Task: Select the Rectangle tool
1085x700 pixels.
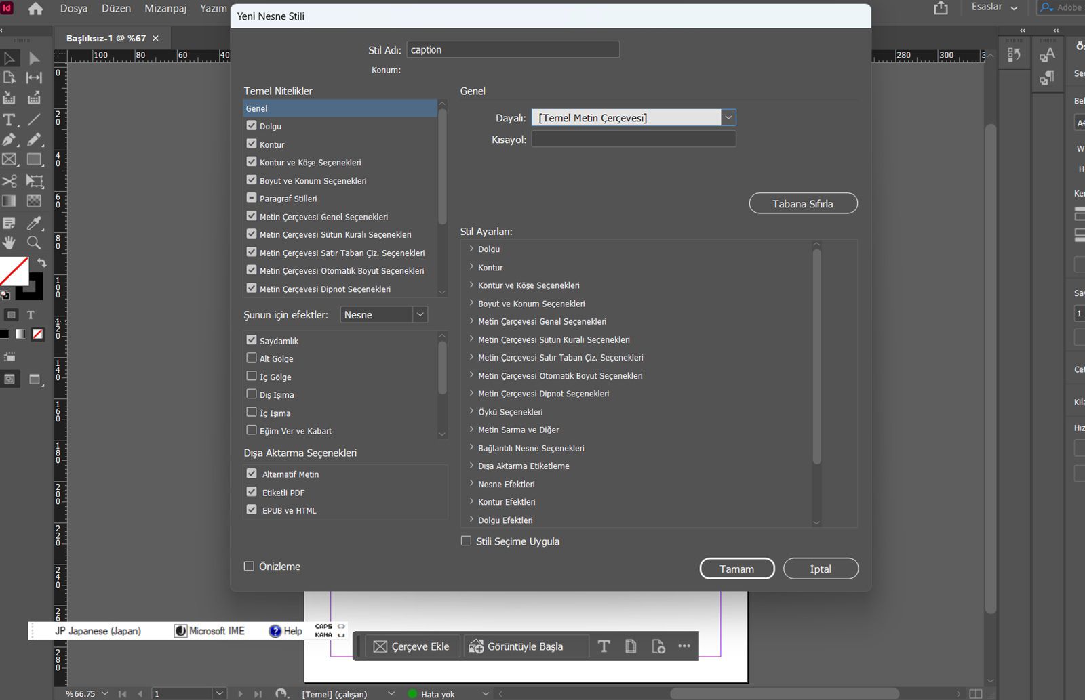Action: click(x=34, y=160)
